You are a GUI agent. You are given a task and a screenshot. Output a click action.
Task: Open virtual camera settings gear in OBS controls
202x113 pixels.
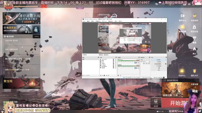(x=166, y=64)
